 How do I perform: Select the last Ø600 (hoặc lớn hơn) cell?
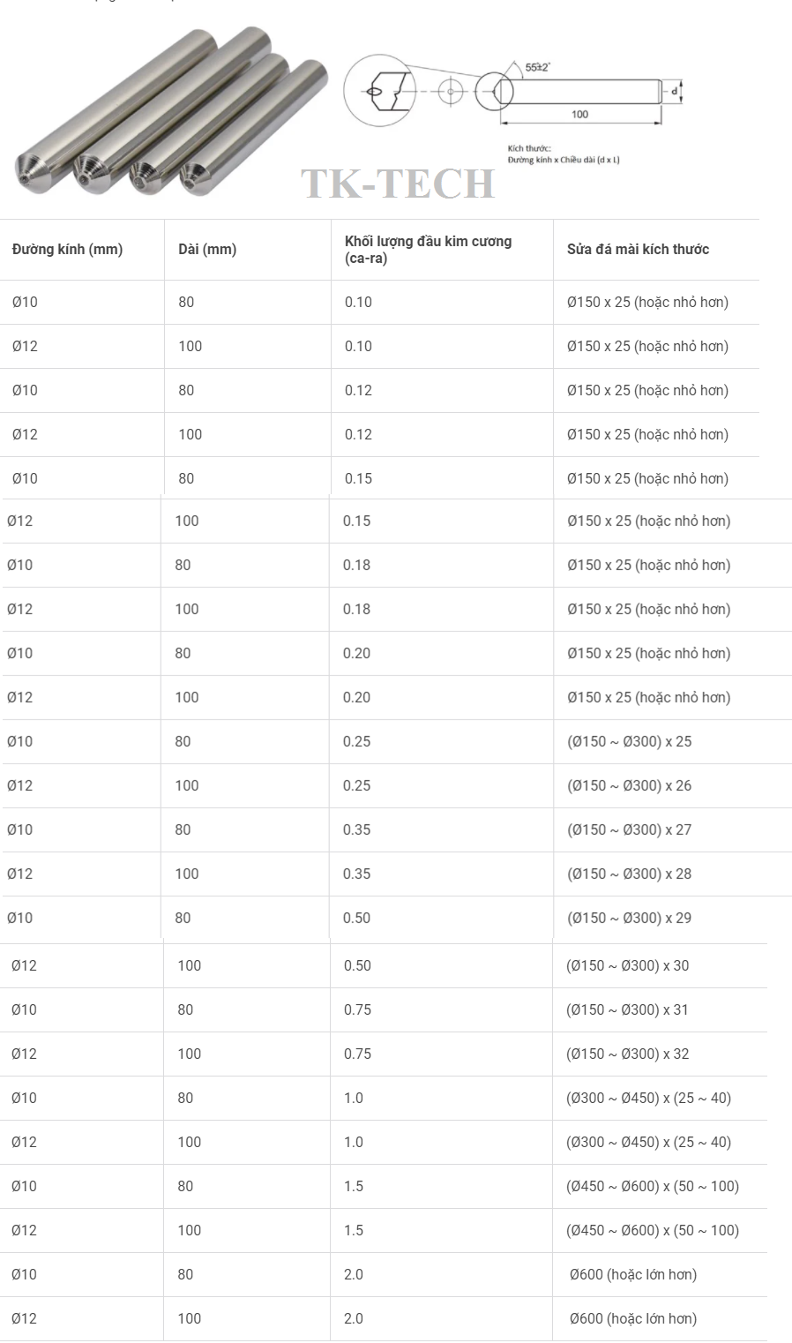tap(633, 1318)
